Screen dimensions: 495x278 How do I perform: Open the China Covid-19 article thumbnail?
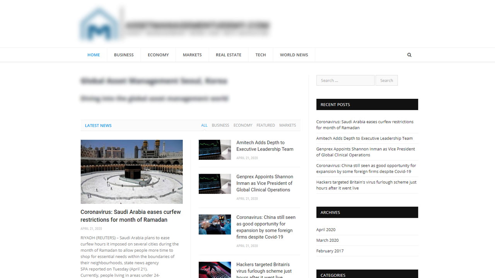click(x=215, y=224)
